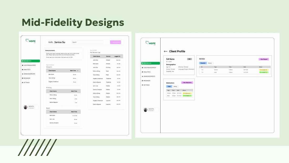Open In Queue status dropdown in Medications table

click(x=187, y=93)
